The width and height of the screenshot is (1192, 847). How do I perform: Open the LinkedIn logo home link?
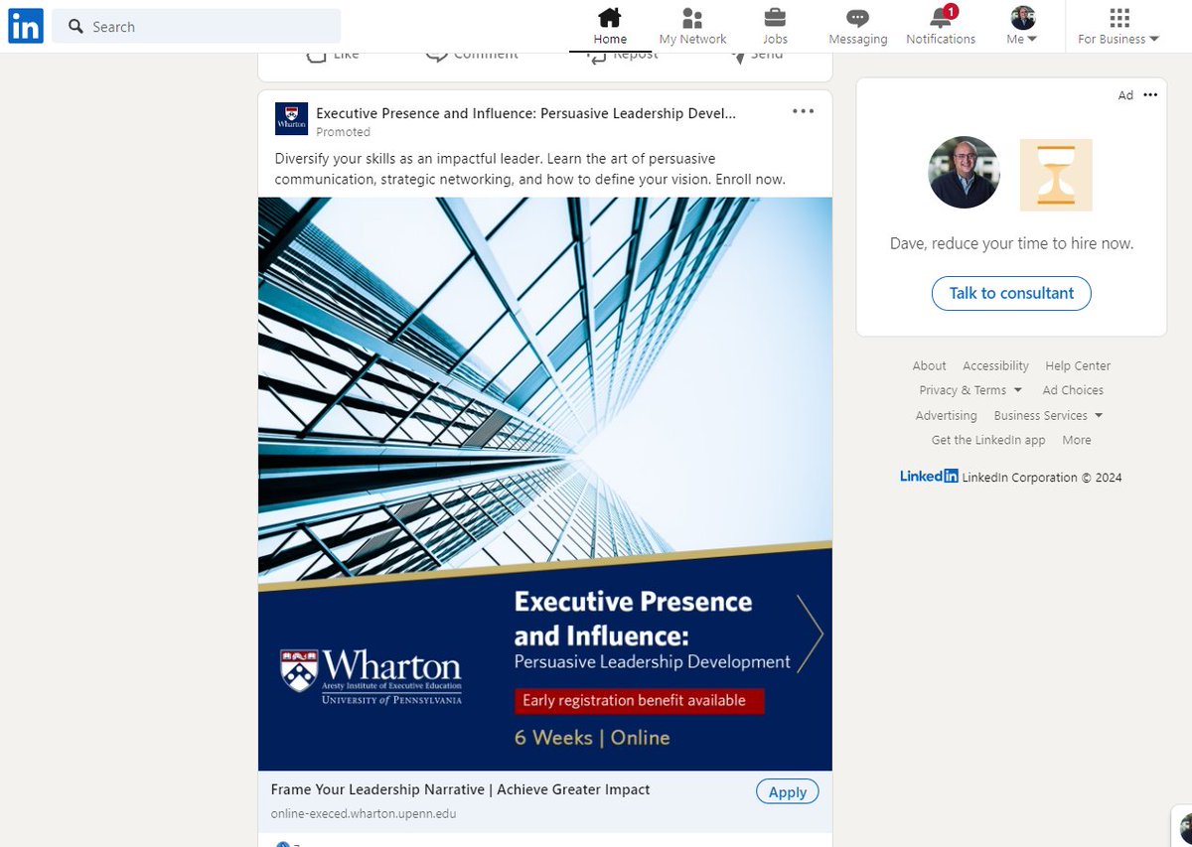pos(26,27)
